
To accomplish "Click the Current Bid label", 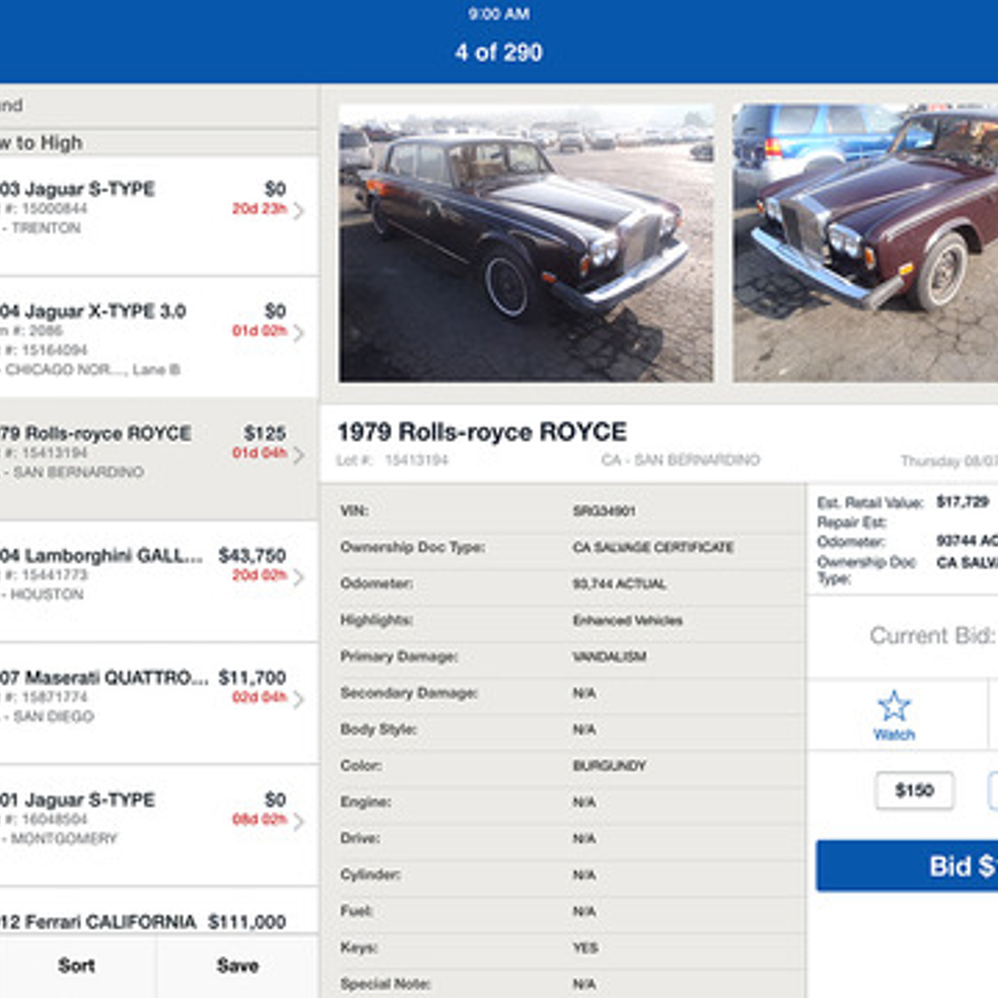I will 933,636.
